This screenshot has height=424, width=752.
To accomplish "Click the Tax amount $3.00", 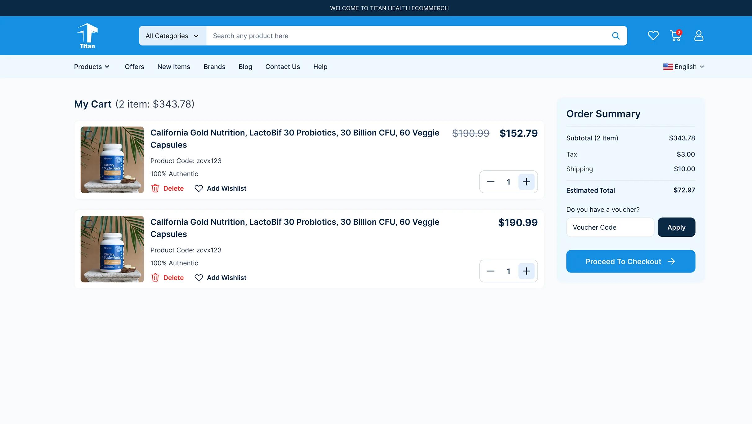I will pyautogui.click(x=686, y=154).
